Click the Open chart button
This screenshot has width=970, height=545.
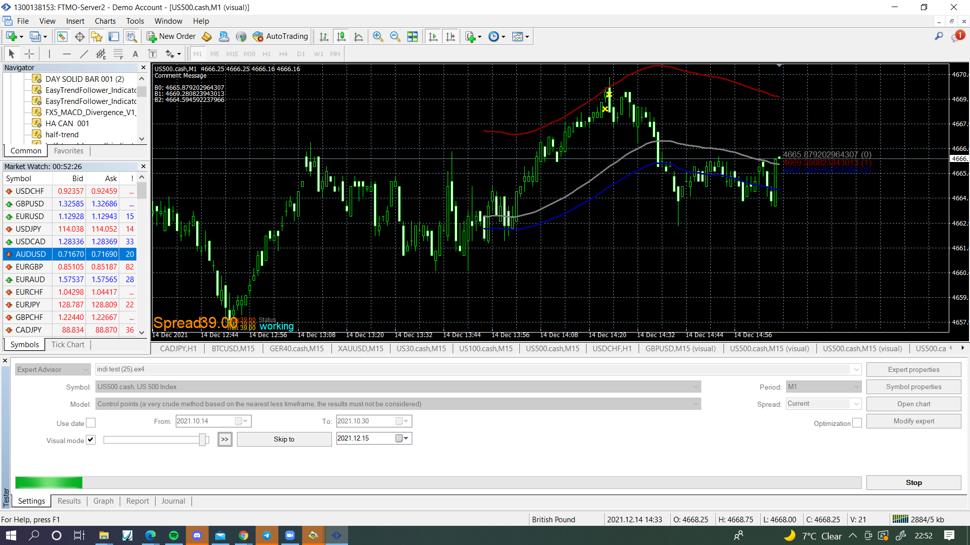click(913, 404)
